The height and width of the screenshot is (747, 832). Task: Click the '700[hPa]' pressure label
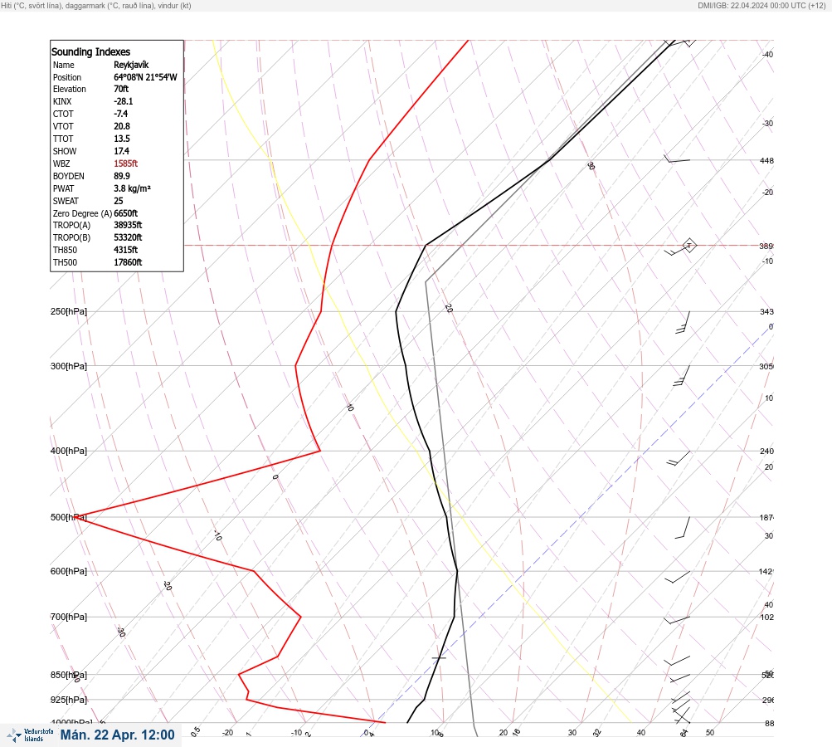[69, 617]
